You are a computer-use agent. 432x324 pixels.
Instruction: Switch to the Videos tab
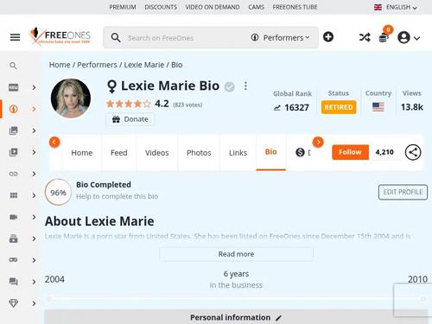tap(157, 153)
